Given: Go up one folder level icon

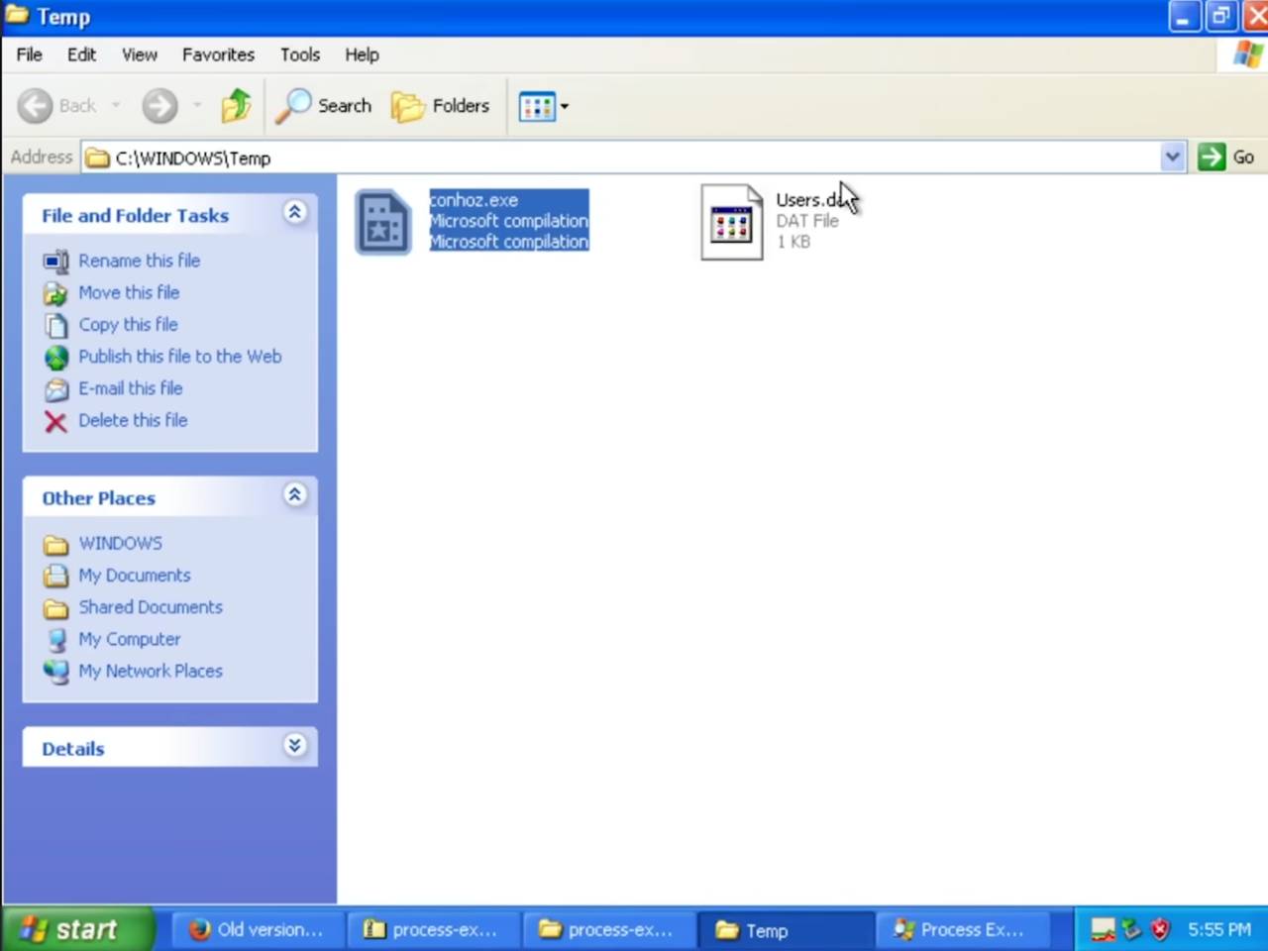Looking at the screenshot, I should [x=236, y=106].
